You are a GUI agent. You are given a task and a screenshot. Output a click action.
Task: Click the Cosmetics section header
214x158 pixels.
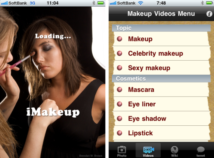pyautogui.click(x=161, y=79)
